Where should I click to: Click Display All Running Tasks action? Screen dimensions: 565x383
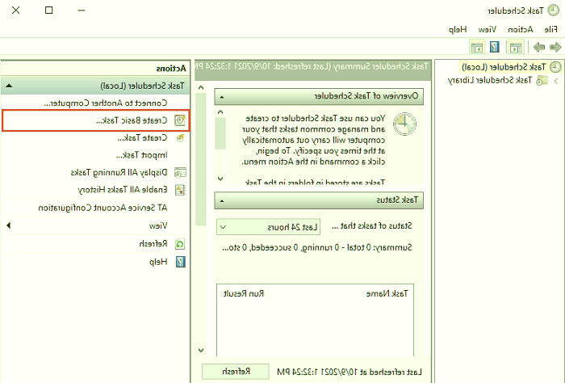(x=119, y=172)
